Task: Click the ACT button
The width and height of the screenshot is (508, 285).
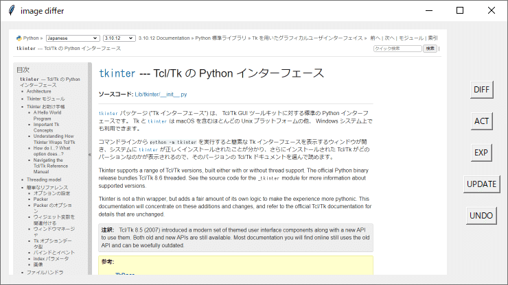Action: coord(481,121)
